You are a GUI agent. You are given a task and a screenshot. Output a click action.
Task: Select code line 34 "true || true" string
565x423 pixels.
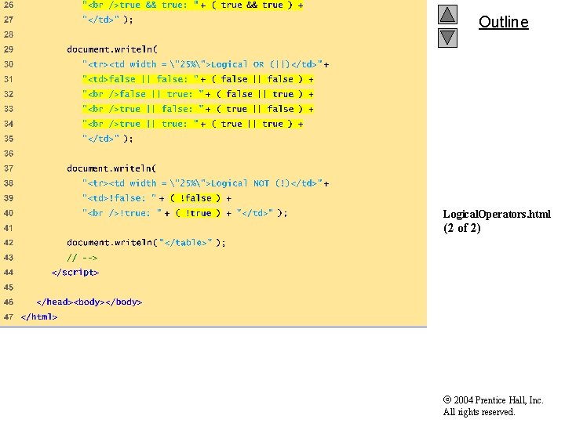193,124
